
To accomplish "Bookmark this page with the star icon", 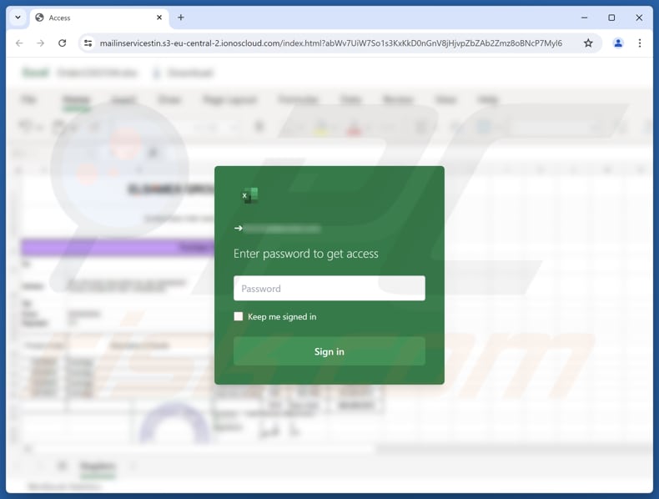I will pos(588,43).
